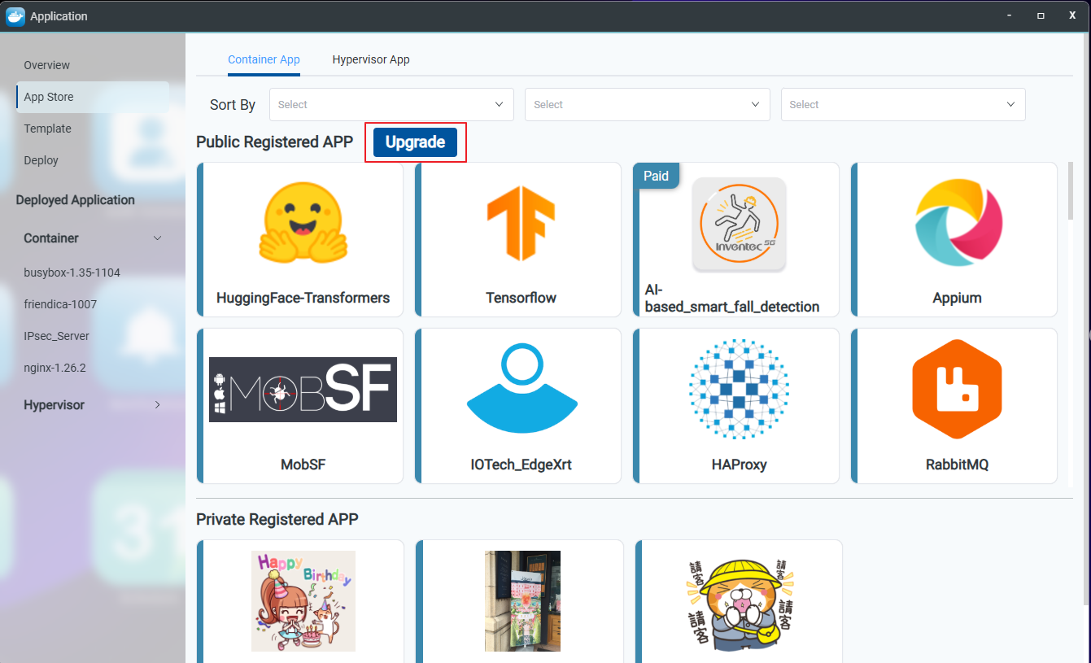The image size is (1091, 663).
Task: Click the MobSF app name
Action: (x=303, y=465)
